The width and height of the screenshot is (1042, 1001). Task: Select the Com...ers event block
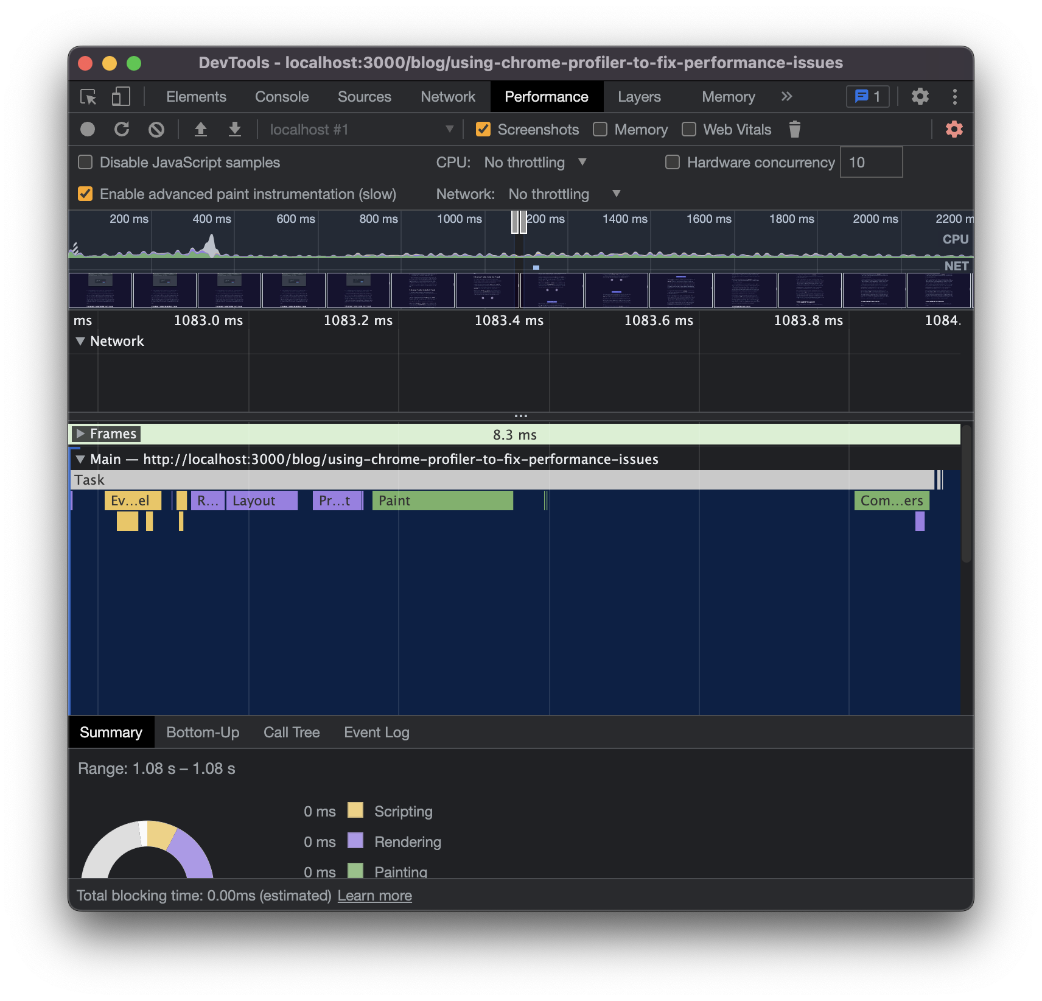892,501
